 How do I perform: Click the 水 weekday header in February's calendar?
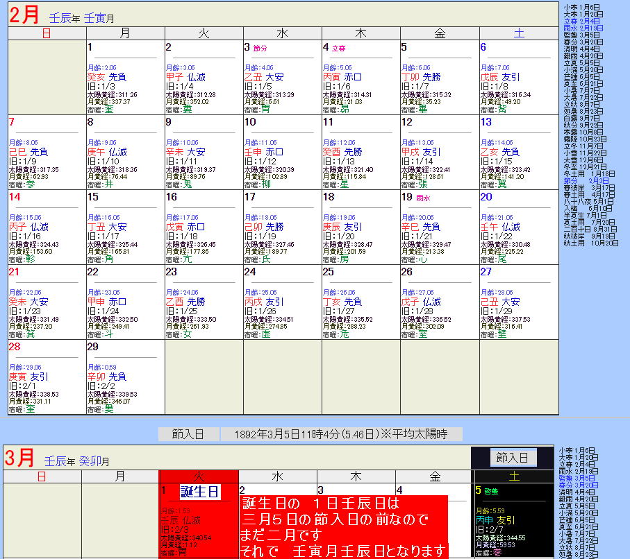[x=282, y=33]
